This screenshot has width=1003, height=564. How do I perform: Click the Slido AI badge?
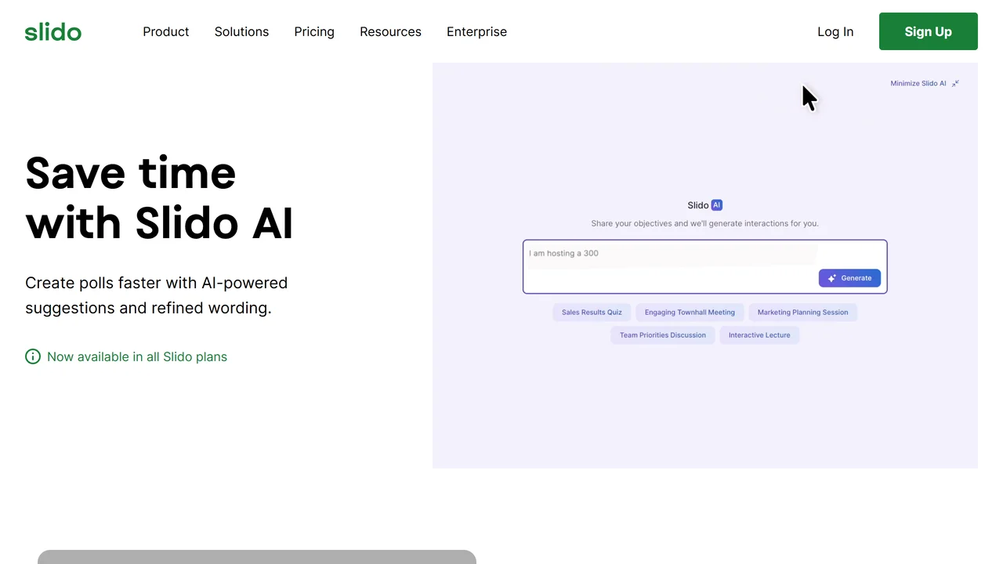pyautogui.click(x=716, y=205)
